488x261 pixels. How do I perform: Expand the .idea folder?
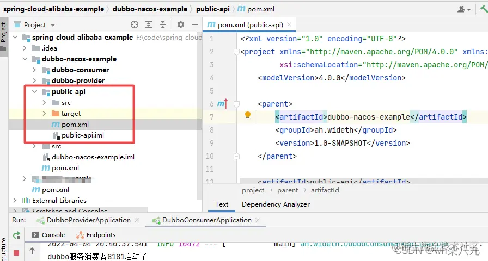25,48
